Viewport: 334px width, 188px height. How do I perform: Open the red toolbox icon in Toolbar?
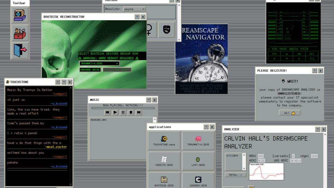20,33
